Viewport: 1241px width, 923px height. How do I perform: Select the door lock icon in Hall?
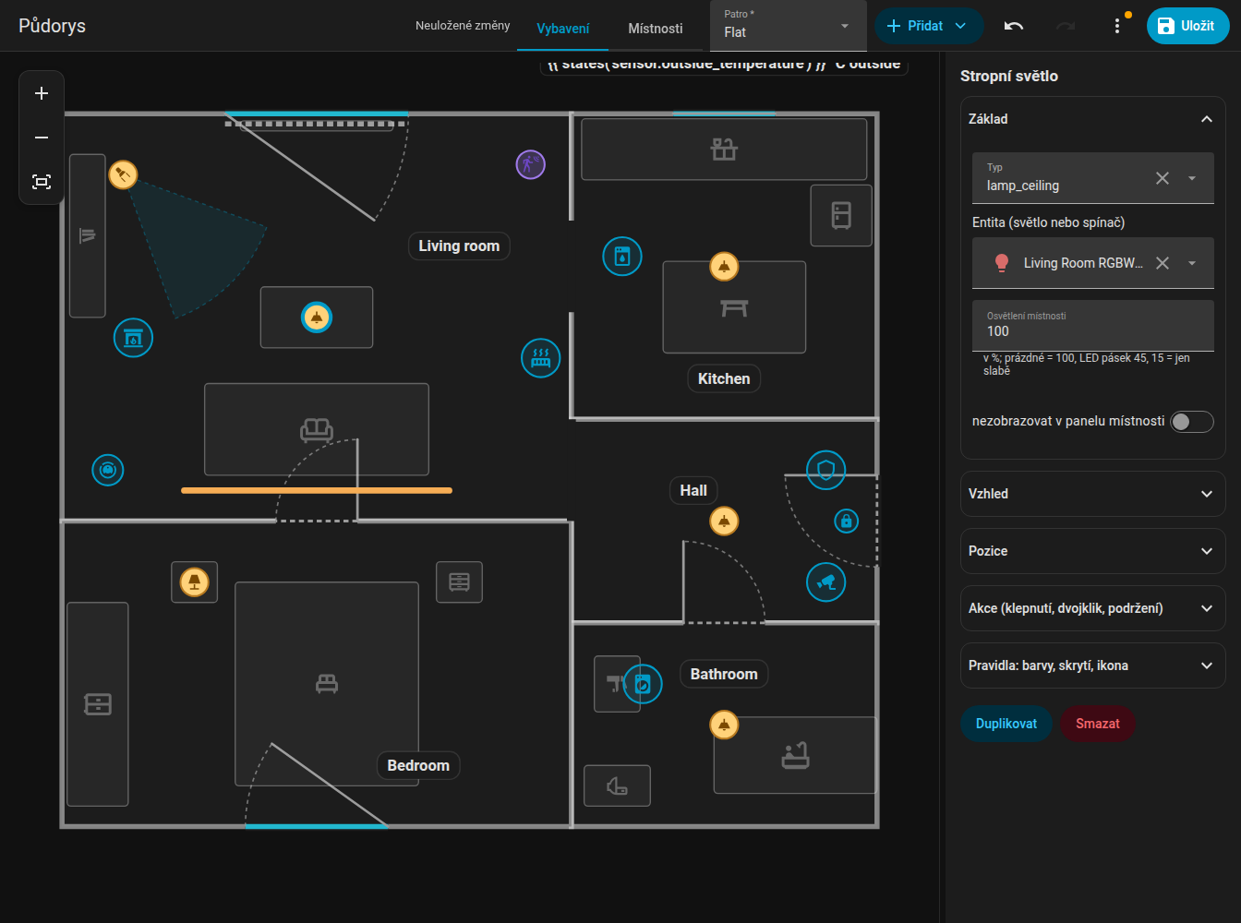coord(847,521)
